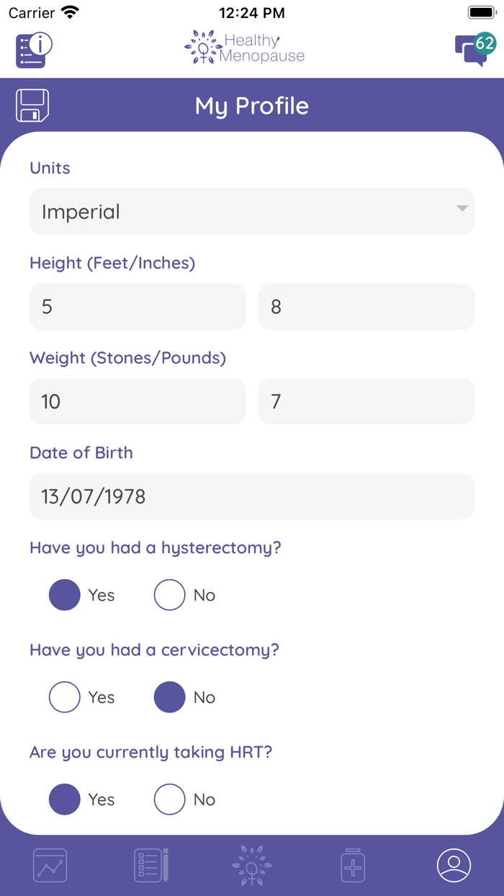
Task: Open the checklist notes tab
Action: click(x=151, y=865)
